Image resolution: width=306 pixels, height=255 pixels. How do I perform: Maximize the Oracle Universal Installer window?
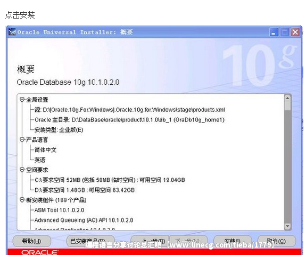(285, 32)
